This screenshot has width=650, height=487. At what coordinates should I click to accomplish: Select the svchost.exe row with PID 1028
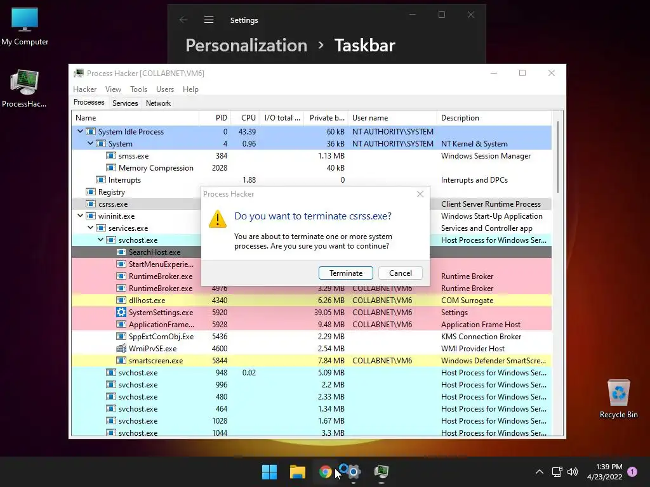click(x=311, y=421)
